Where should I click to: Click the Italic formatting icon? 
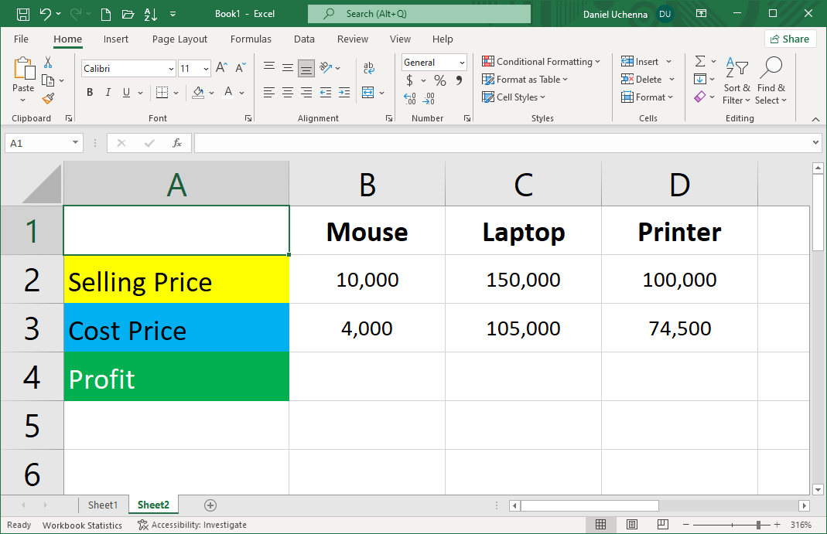click(x=108, y=92)
